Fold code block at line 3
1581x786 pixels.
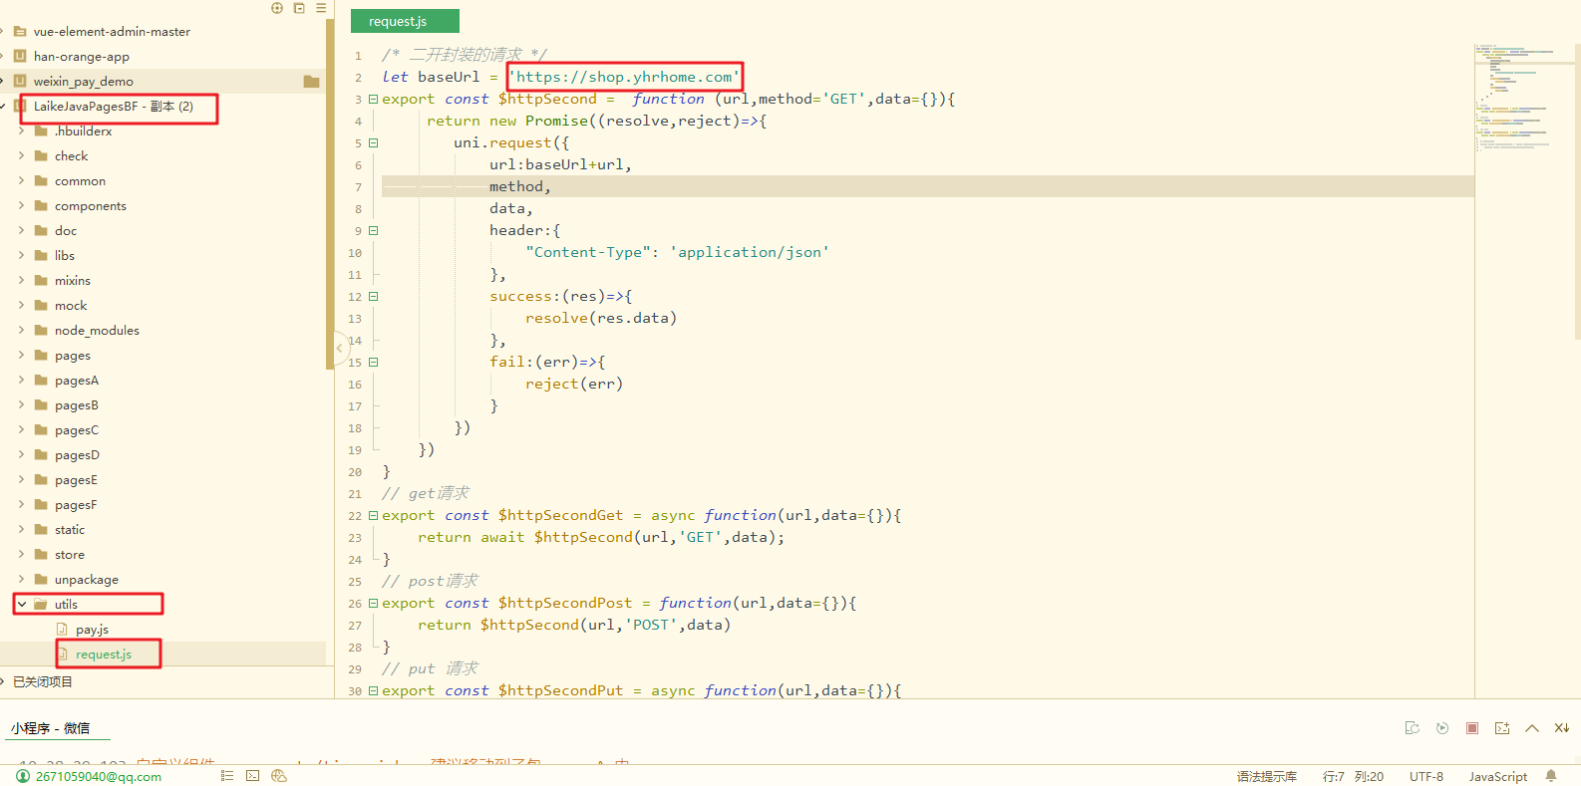point(373,99)
